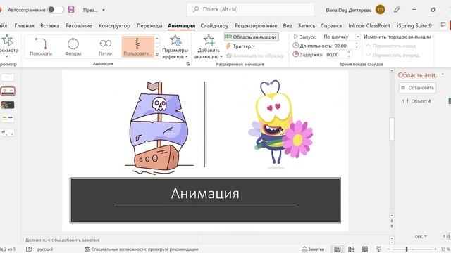Open the Вставка tab
The image size is (451, 253).
pos(50,26)
